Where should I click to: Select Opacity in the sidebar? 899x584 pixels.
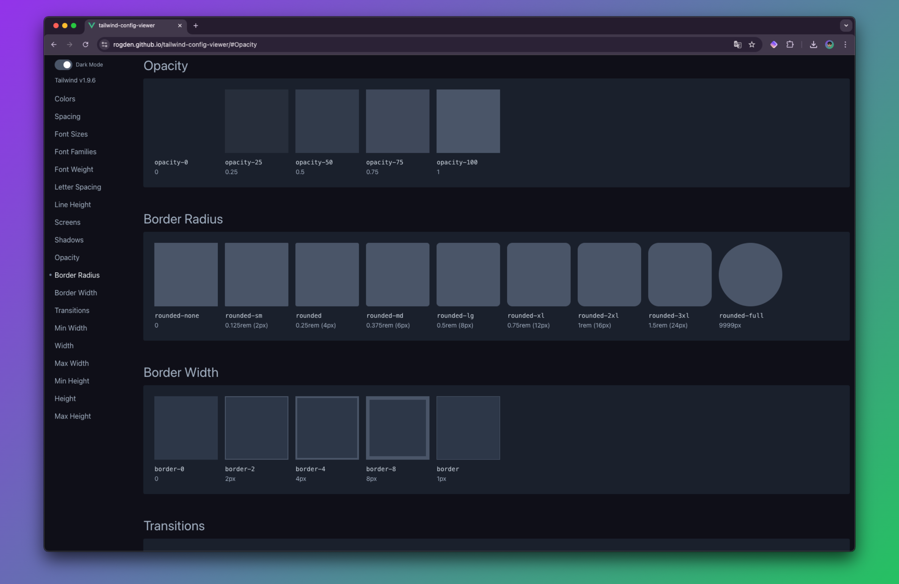(x=67, y=258)
